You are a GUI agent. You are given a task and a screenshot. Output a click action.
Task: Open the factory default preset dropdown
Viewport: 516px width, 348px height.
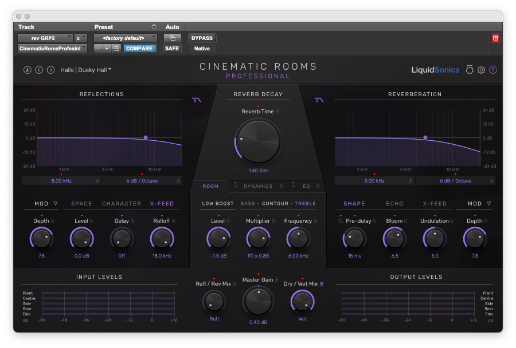[126, 38]
